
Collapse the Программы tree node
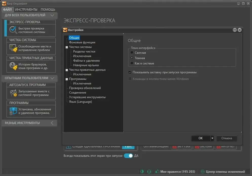[67, 79]
